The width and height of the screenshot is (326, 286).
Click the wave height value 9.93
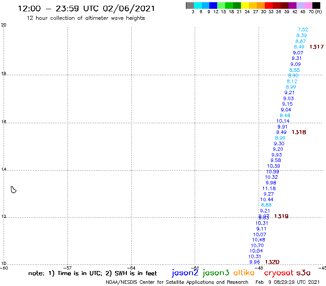pyautogui.click(x=277, y=155)
